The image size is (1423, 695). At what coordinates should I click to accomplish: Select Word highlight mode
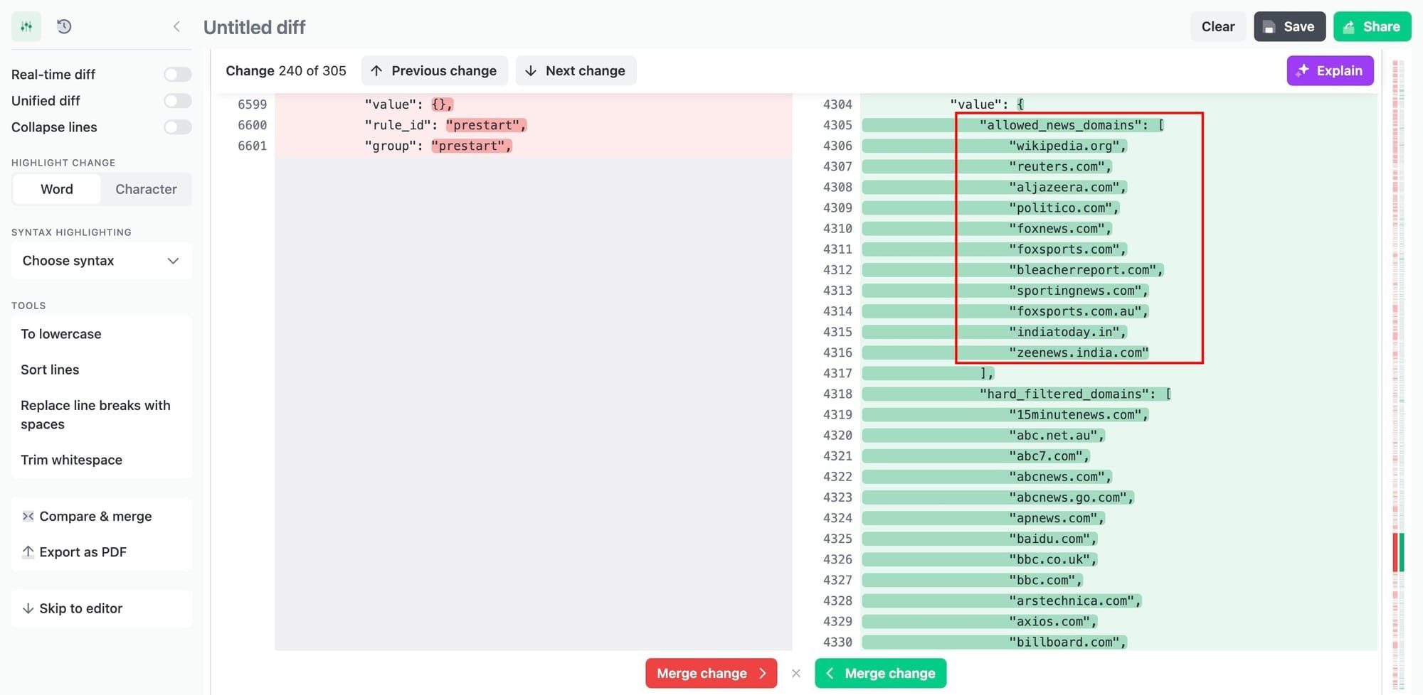click(56, 189)
